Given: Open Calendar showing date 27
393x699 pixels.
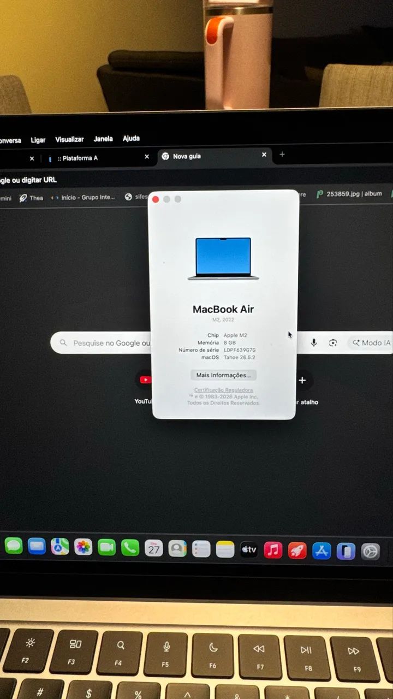Looking at the screenshot, I should pyautogui.click(x=154, y=548).
